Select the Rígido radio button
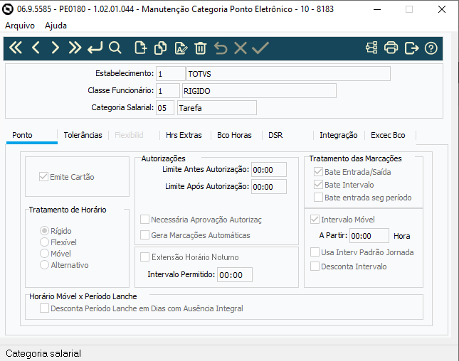Viewport: 459px width, 361px height. click(44, 231)
